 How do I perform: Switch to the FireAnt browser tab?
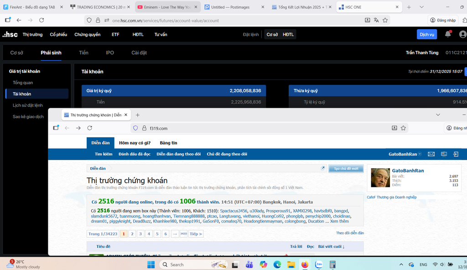(32, 7)
